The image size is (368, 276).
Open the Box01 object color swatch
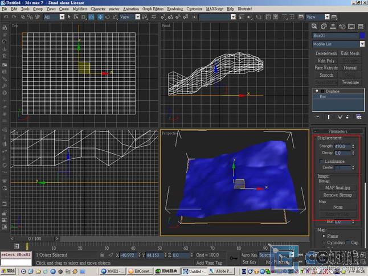click(x=362, y=35)
